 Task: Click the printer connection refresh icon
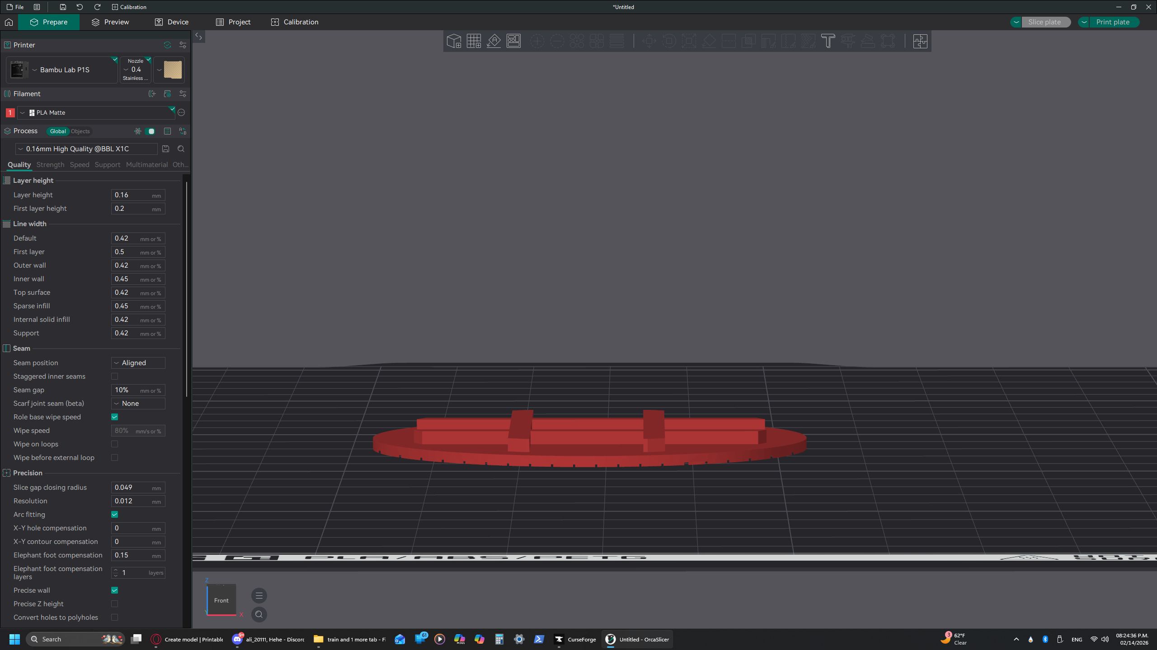coord(167,45)
